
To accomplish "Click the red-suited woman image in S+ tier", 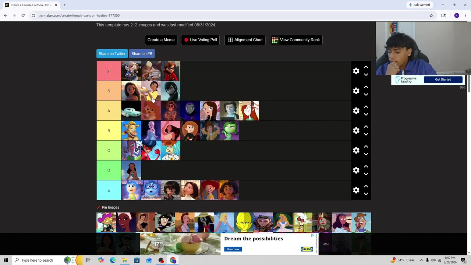I will (170, 71).
